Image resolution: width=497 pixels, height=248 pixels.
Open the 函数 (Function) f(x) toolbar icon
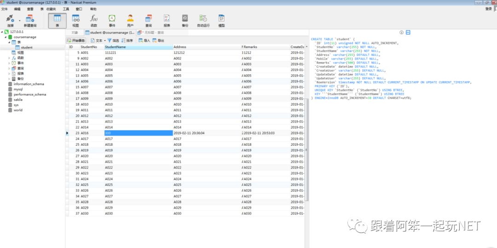point(93,20)
